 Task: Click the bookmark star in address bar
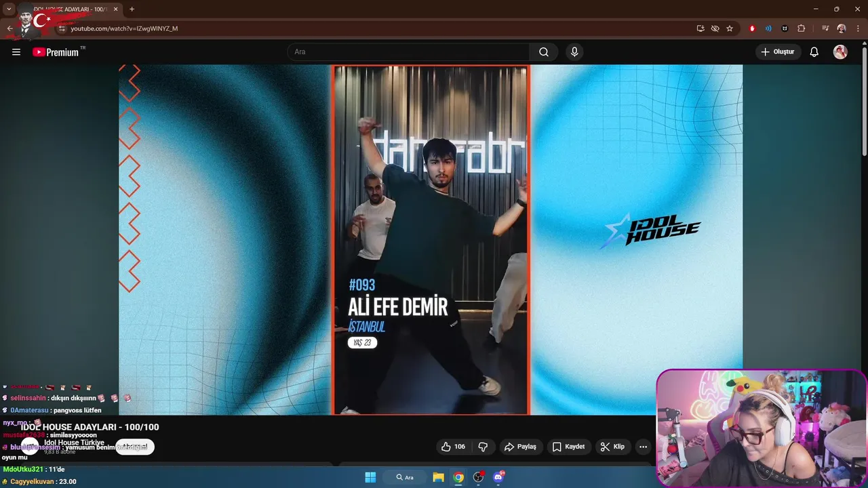click(730, 28)
